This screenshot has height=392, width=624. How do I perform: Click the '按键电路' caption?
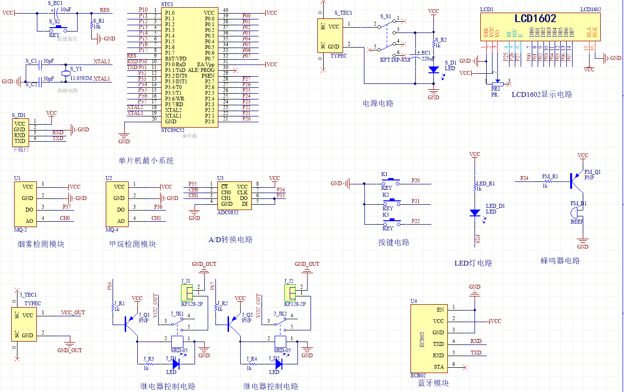click(x=394, y=242)
